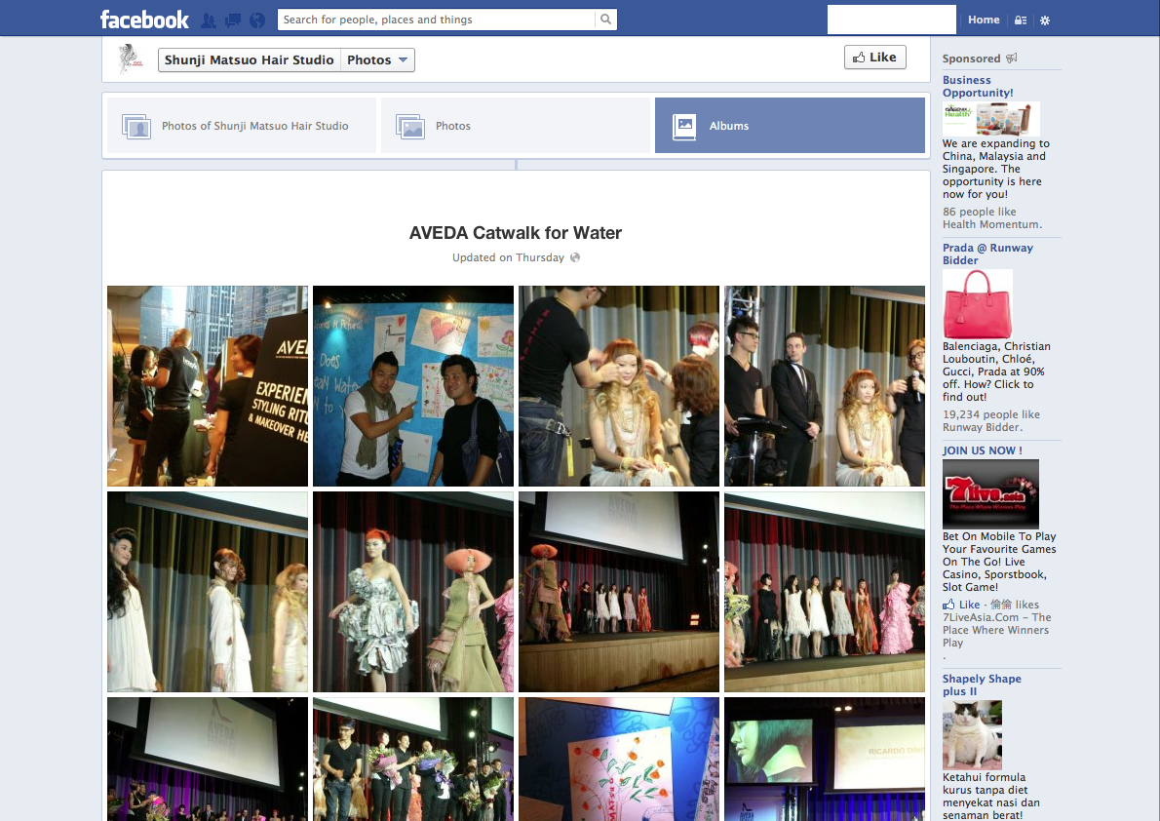This screenshot has width=1160, height=821.
Task: Open the model hair styling photo
Action: click(618, 386)
